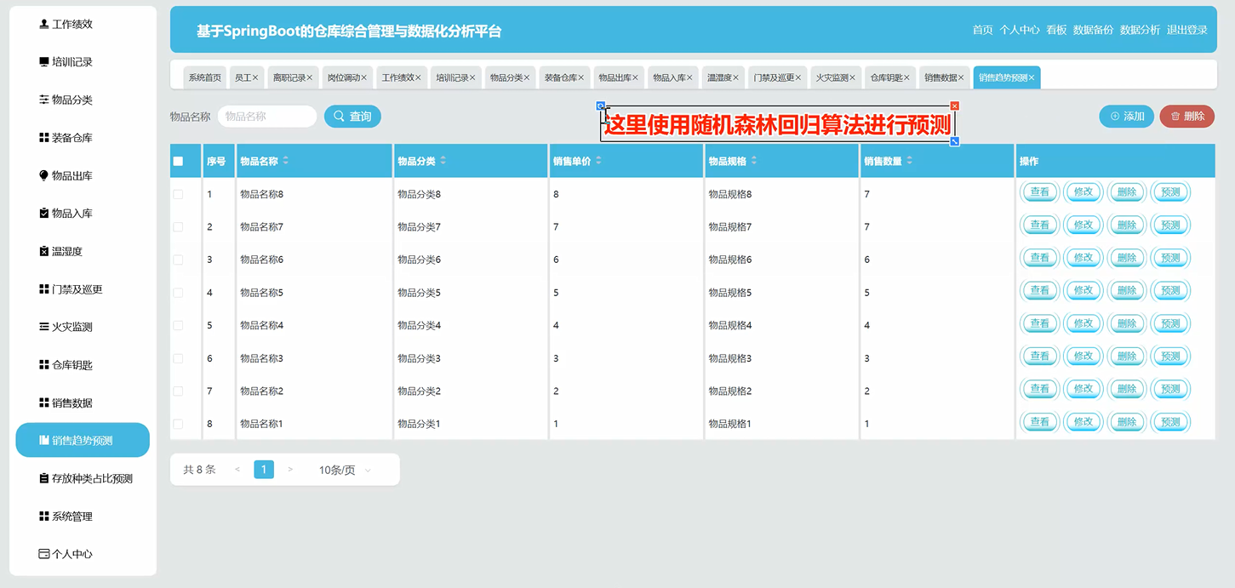Open sidebar 个人中心 via its card icon
1235x588 pixels.
tap(44, 554)
